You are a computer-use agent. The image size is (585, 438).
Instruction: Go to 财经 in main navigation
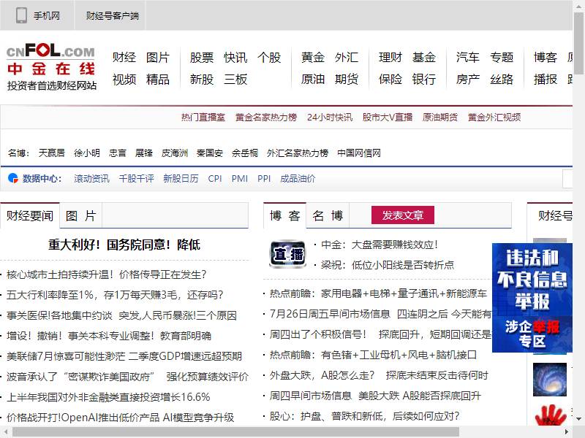[x=124, y=58]
